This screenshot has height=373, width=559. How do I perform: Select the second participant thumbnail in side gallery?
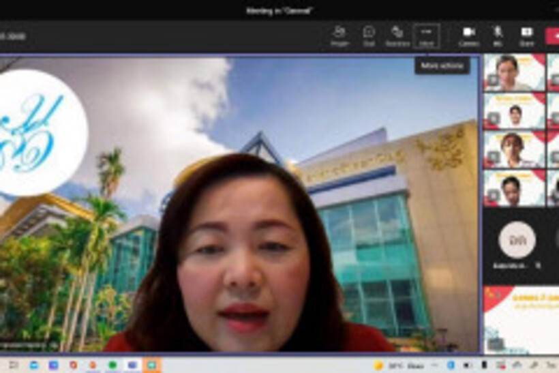pos(514,111)
